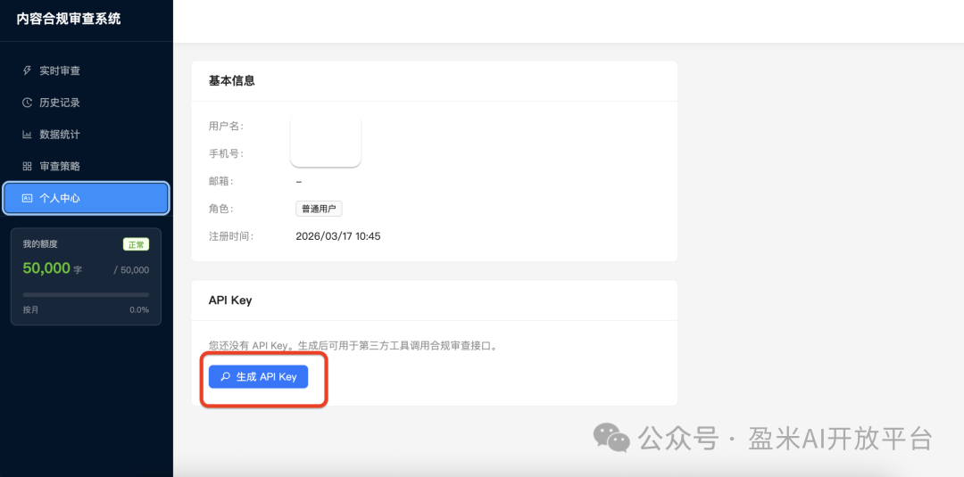Click the 注册时间 label

tap(231, 236)
